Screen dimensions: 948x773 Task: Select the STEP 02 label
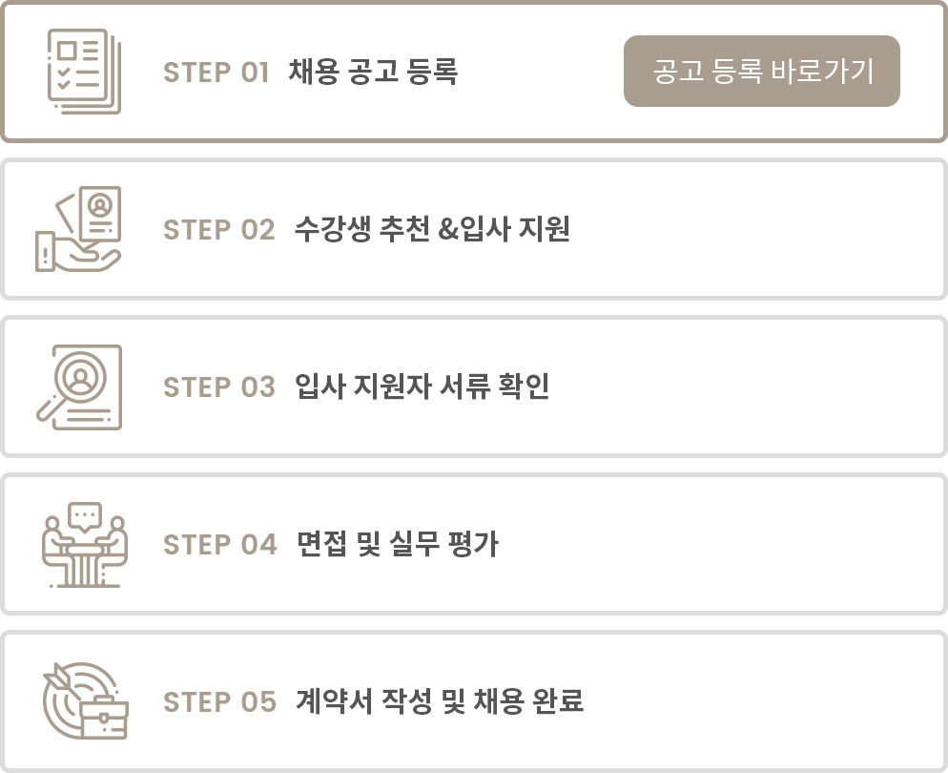(217, 229)
